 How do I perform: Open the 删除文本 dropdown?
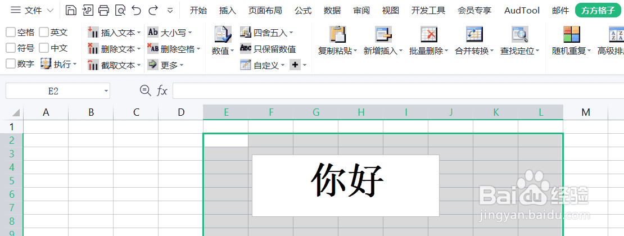(x=114, y=49)
